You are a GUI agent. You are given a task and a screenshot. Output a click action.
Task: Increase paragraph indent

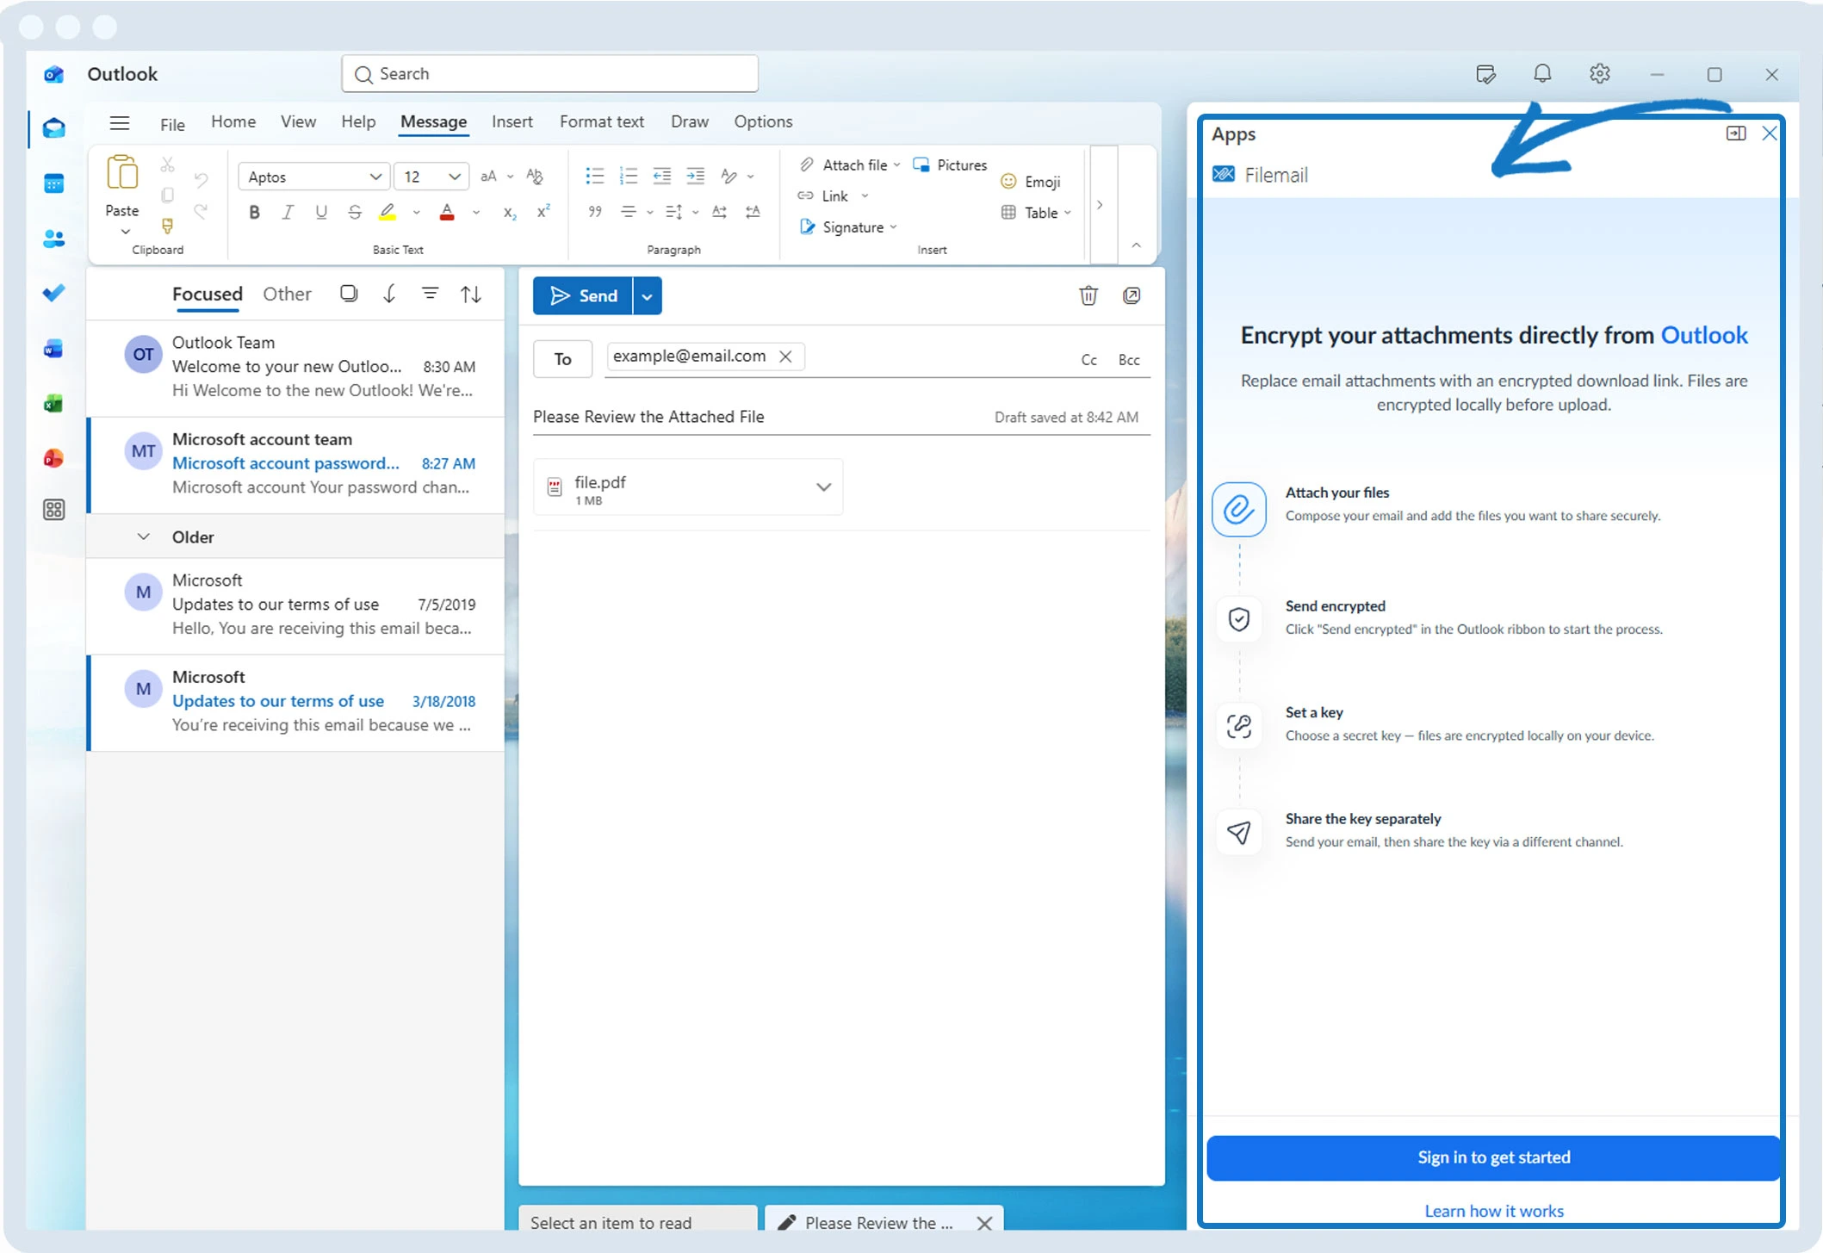click(695, 176)
